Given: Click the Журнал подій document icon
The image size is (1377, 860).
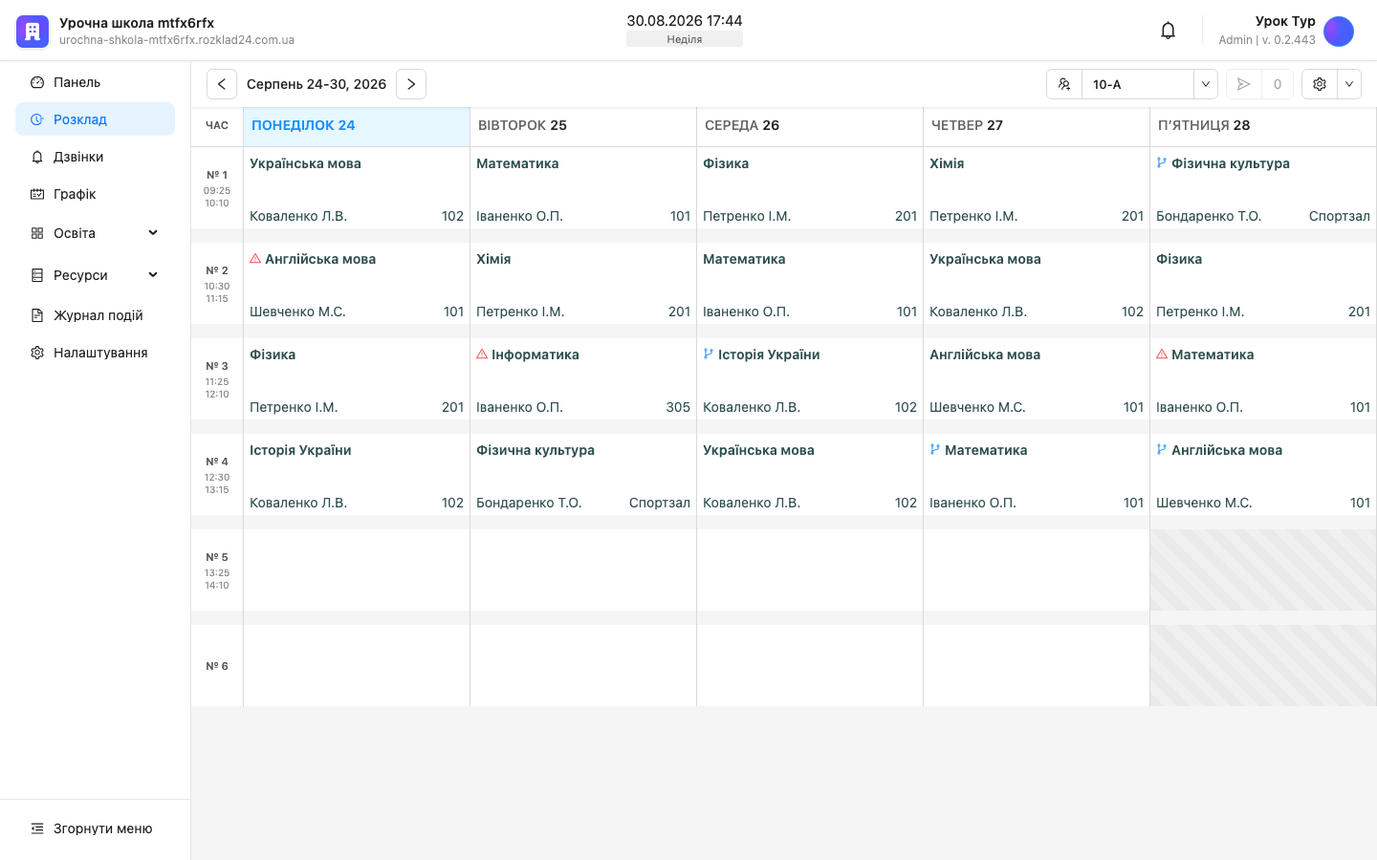Looking at the screenshot, I should click(37, 315).
